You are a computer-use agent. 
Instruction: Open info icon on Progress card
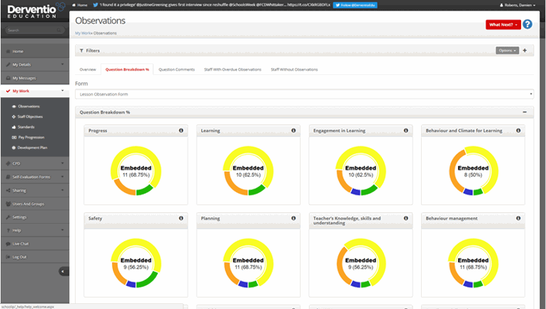coord(181,130)
